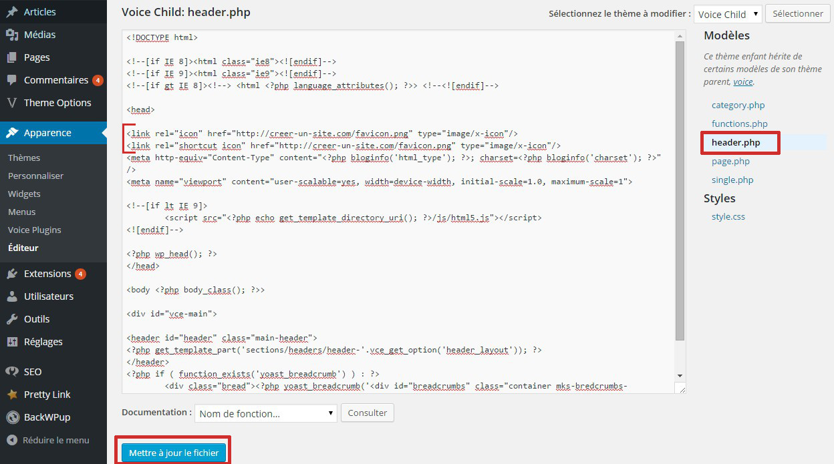Select the header.php template file
834x464 pixels.
pyautogui.click(x=736, y=142)
